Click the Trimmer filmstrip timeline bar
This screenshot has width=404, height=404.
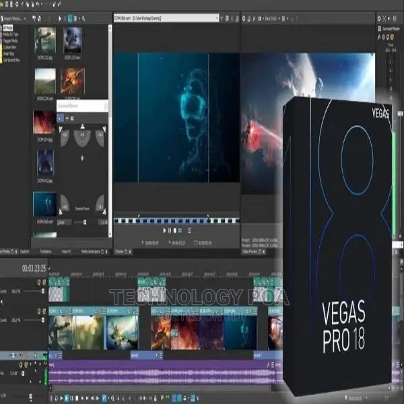tap(176, 221)
